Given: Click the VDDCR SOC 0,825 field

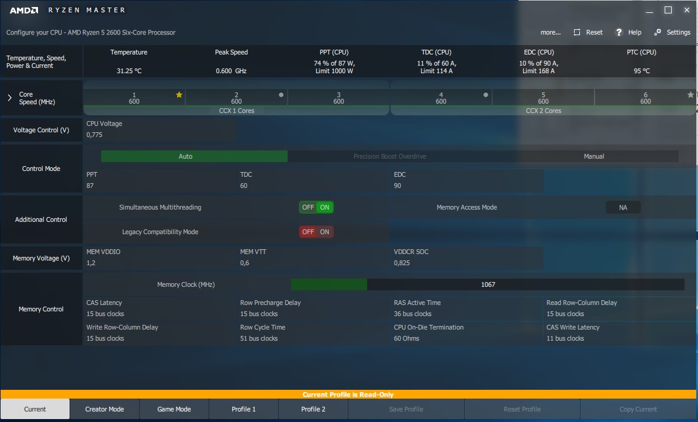Looking at the screenshot, I should click(x=468, y=257).
